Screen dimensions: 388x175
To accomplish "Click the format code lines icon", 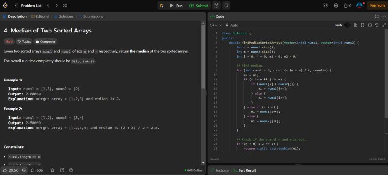I will (x=356, y=25).
